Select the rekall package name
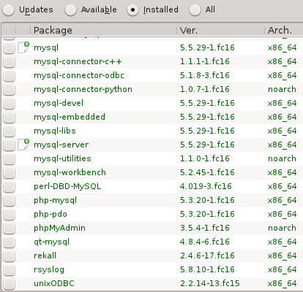Image resolution: width=303 pixels, height=292 pixels. 45,255
